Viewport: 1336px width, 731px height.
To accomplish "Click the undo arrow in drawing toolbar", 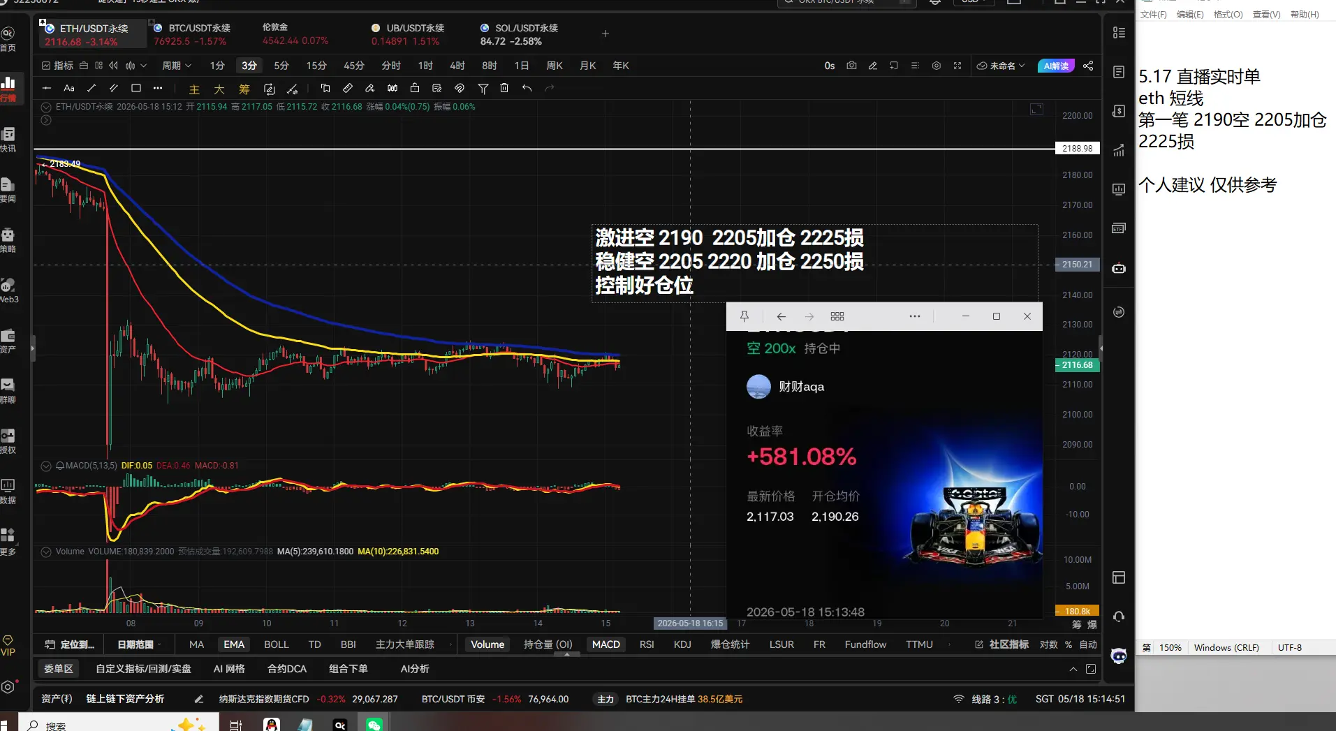I will 527,88.
